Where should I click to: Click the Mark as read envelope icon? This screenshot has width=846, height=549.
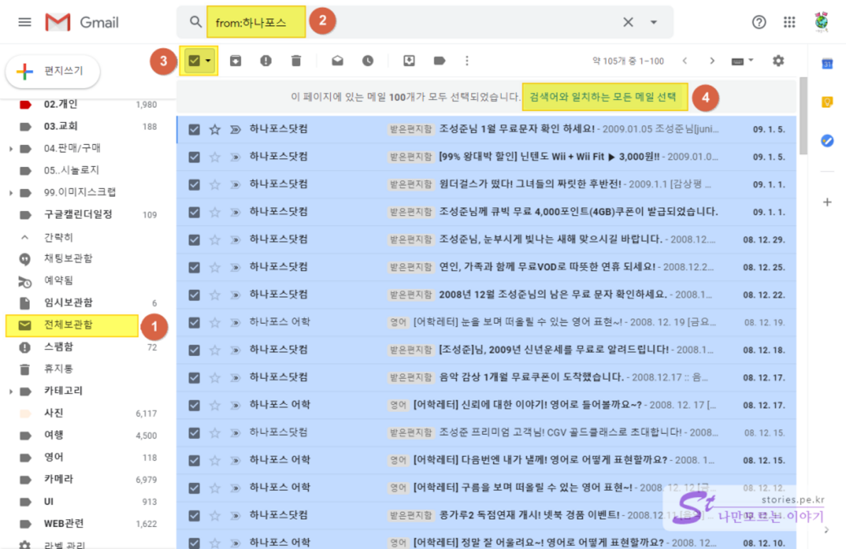pyautogui.click(x=337, y=61)
